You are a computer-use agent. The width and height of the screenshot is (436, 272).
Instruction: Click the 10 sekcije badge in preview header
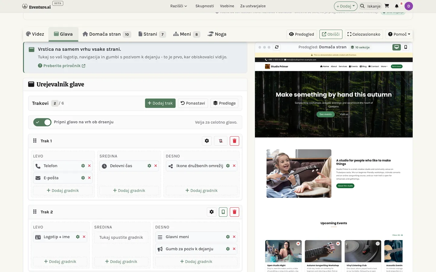(x=360, y=47)
